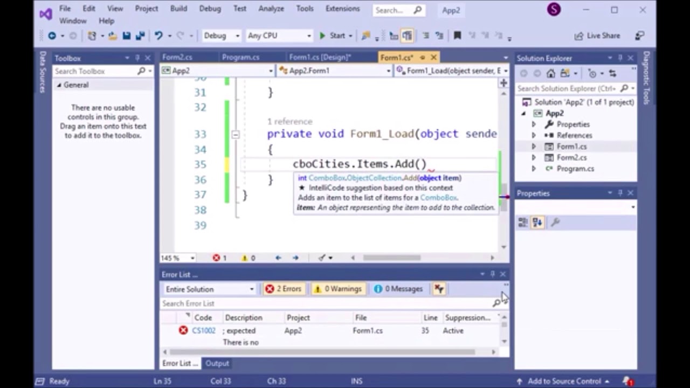
Task: Click the Undo arrow icon
Action: (158, 36)
